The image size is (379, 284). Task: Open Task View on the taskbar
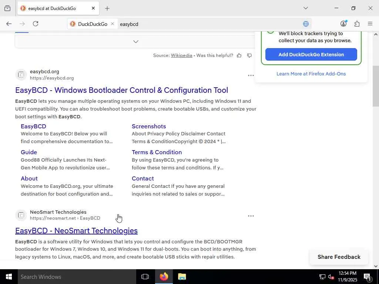pyautogui.click(x=145, y=277)
